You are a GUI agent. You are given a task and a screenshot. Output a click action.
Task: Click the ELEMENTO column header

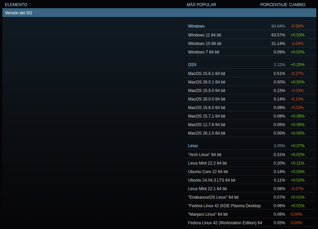point(16,5)
